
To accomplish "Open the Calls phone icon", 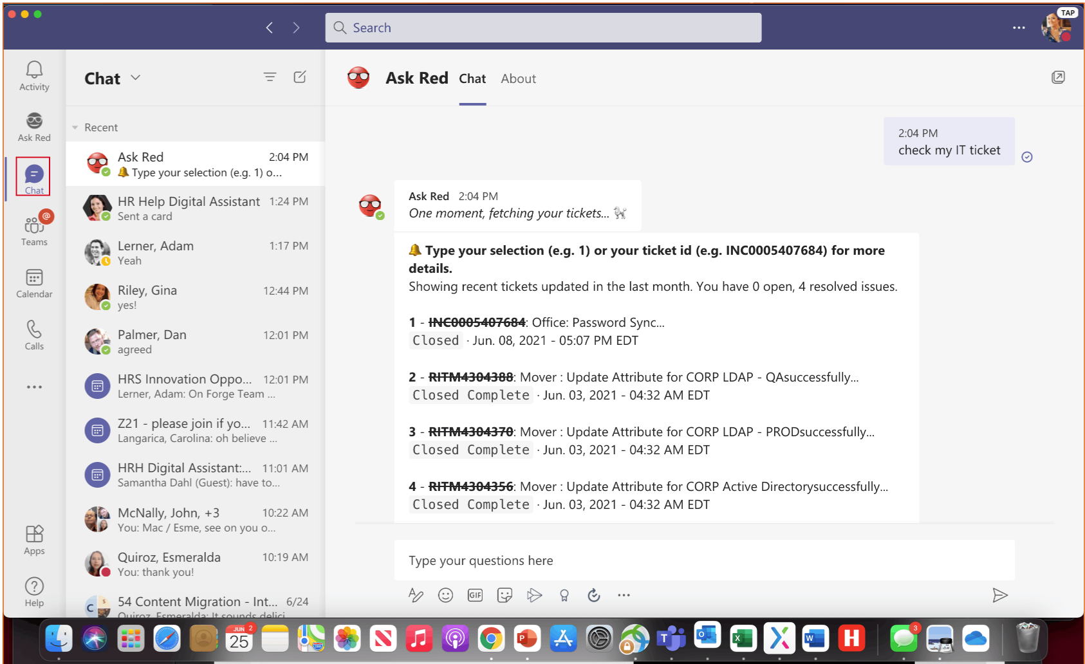I will tap(34, 335).
